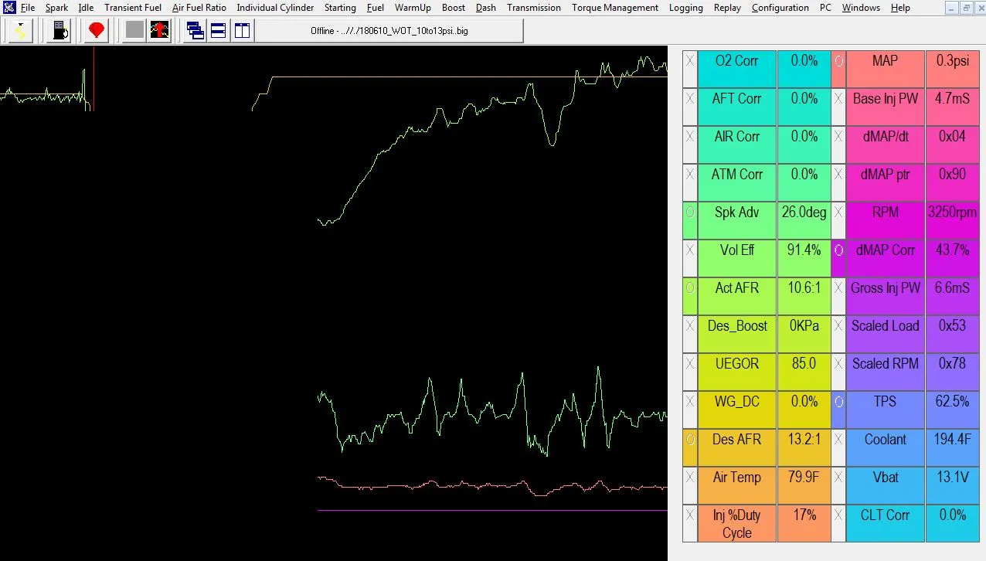The height and width of the screenshot is (561, 986).
Task: Click the red cursor line on graph
Action: [x=93, y=79]
